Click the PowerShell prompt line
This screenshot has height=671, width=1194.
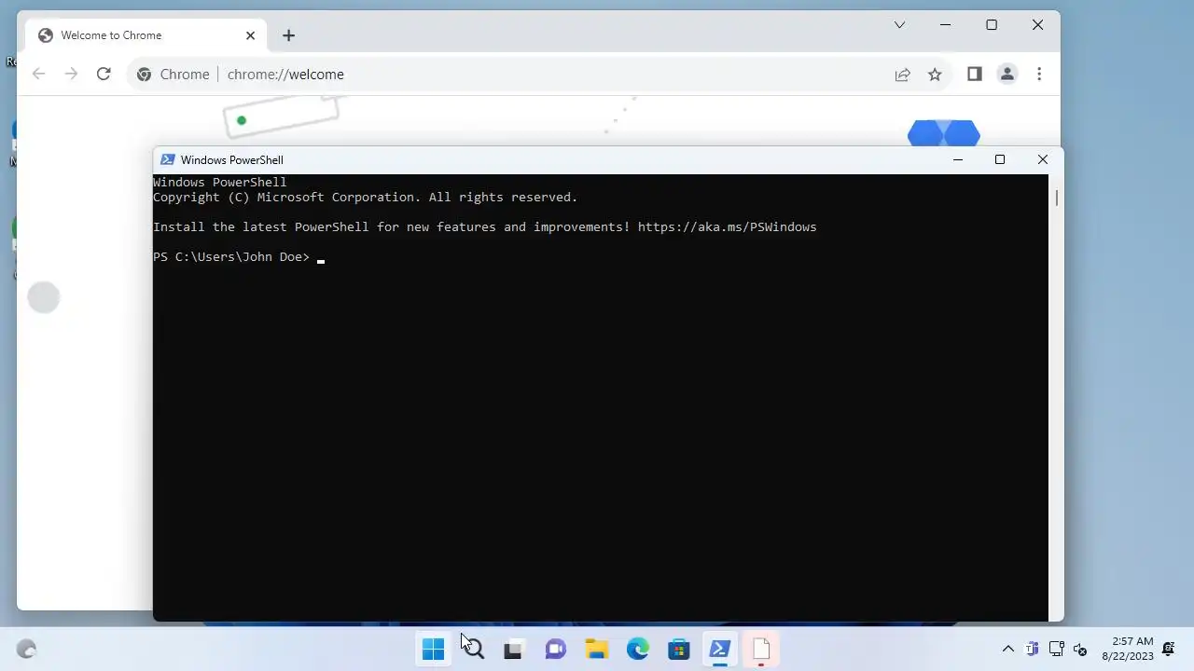239,257
